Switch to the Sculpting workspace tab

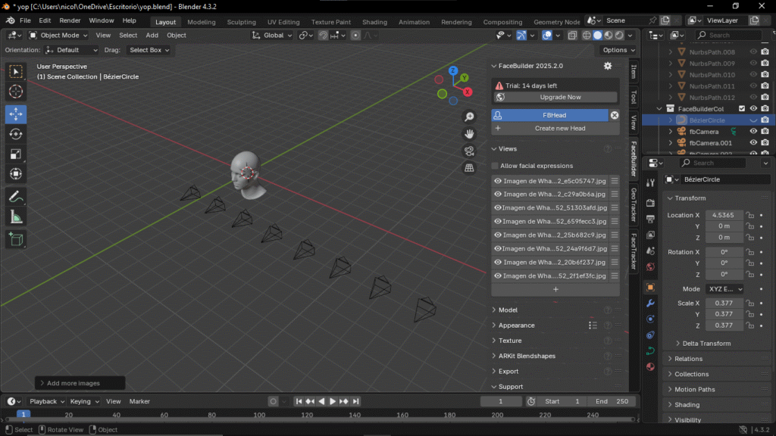241,22
